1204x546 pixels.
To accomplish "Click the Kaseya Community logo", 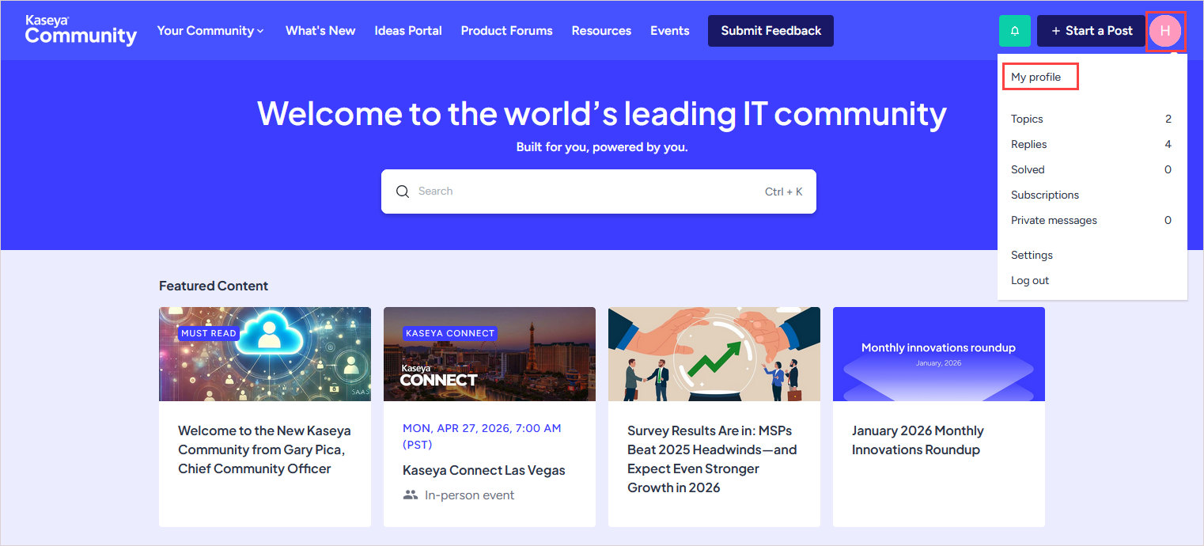I will click(x=81, y=31).
